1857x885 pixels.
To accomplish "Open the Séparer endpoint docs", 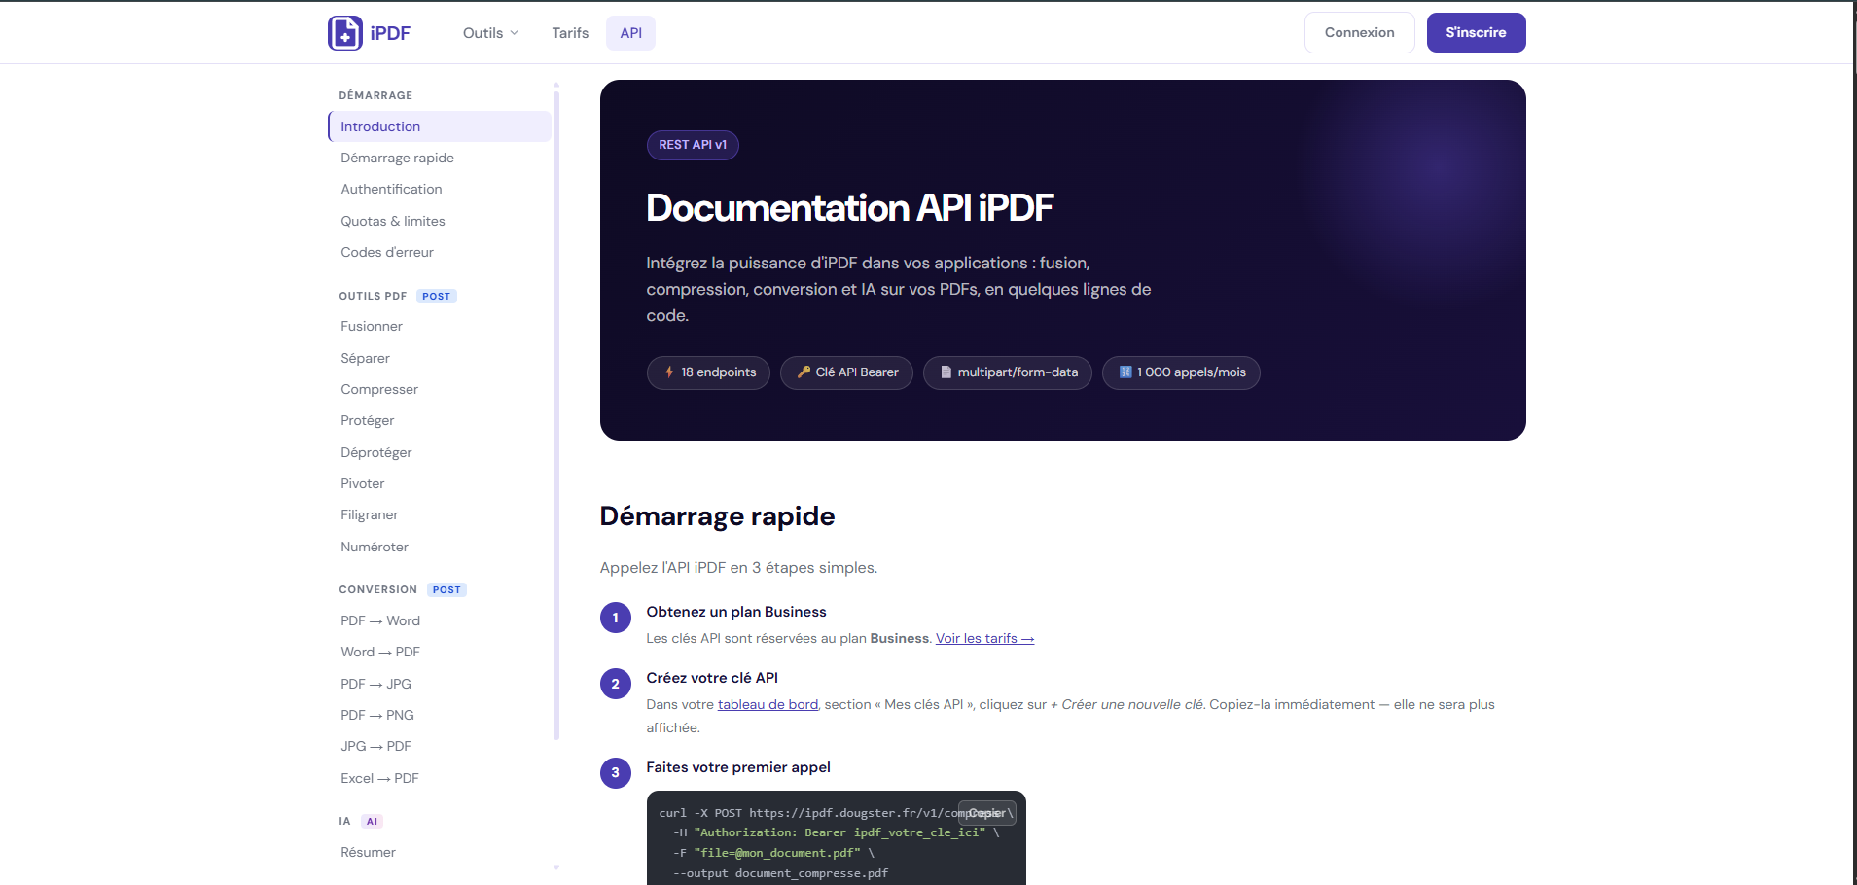I will (x=365, y=358).
